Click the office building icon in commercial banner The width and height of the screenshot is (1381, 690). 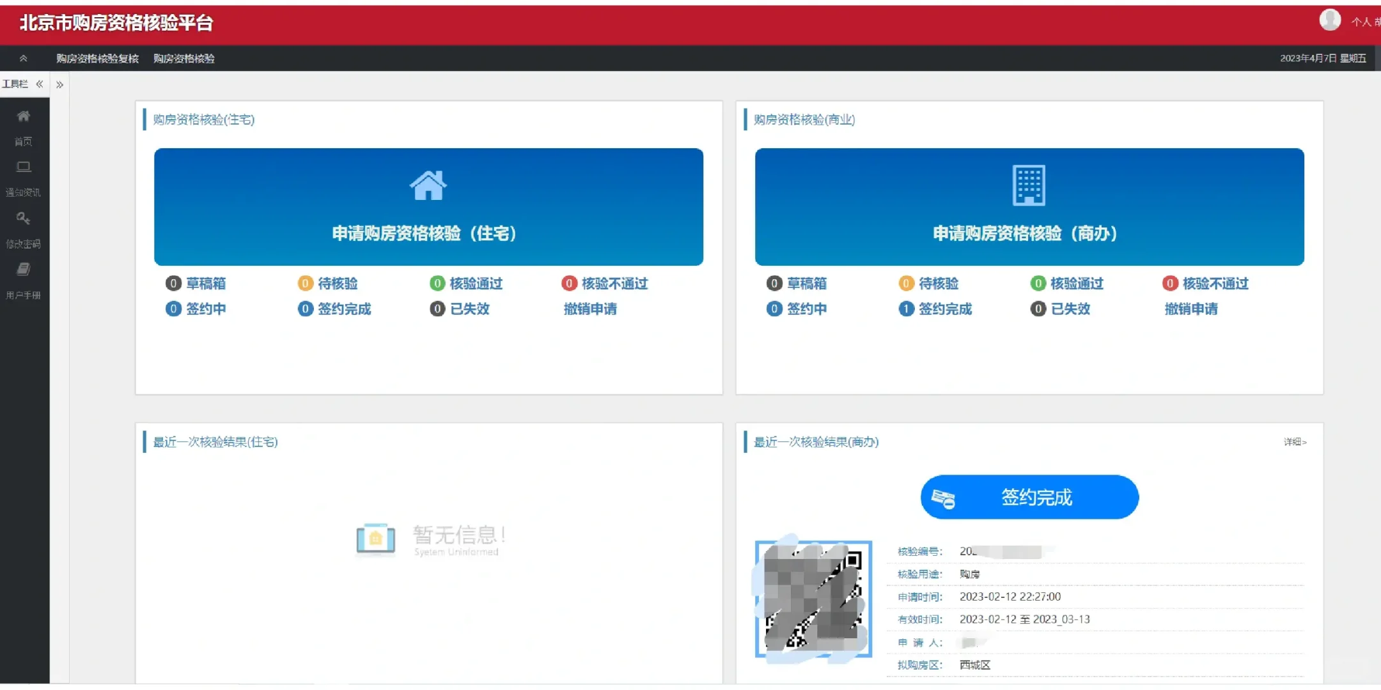[x=1029, y=185]
